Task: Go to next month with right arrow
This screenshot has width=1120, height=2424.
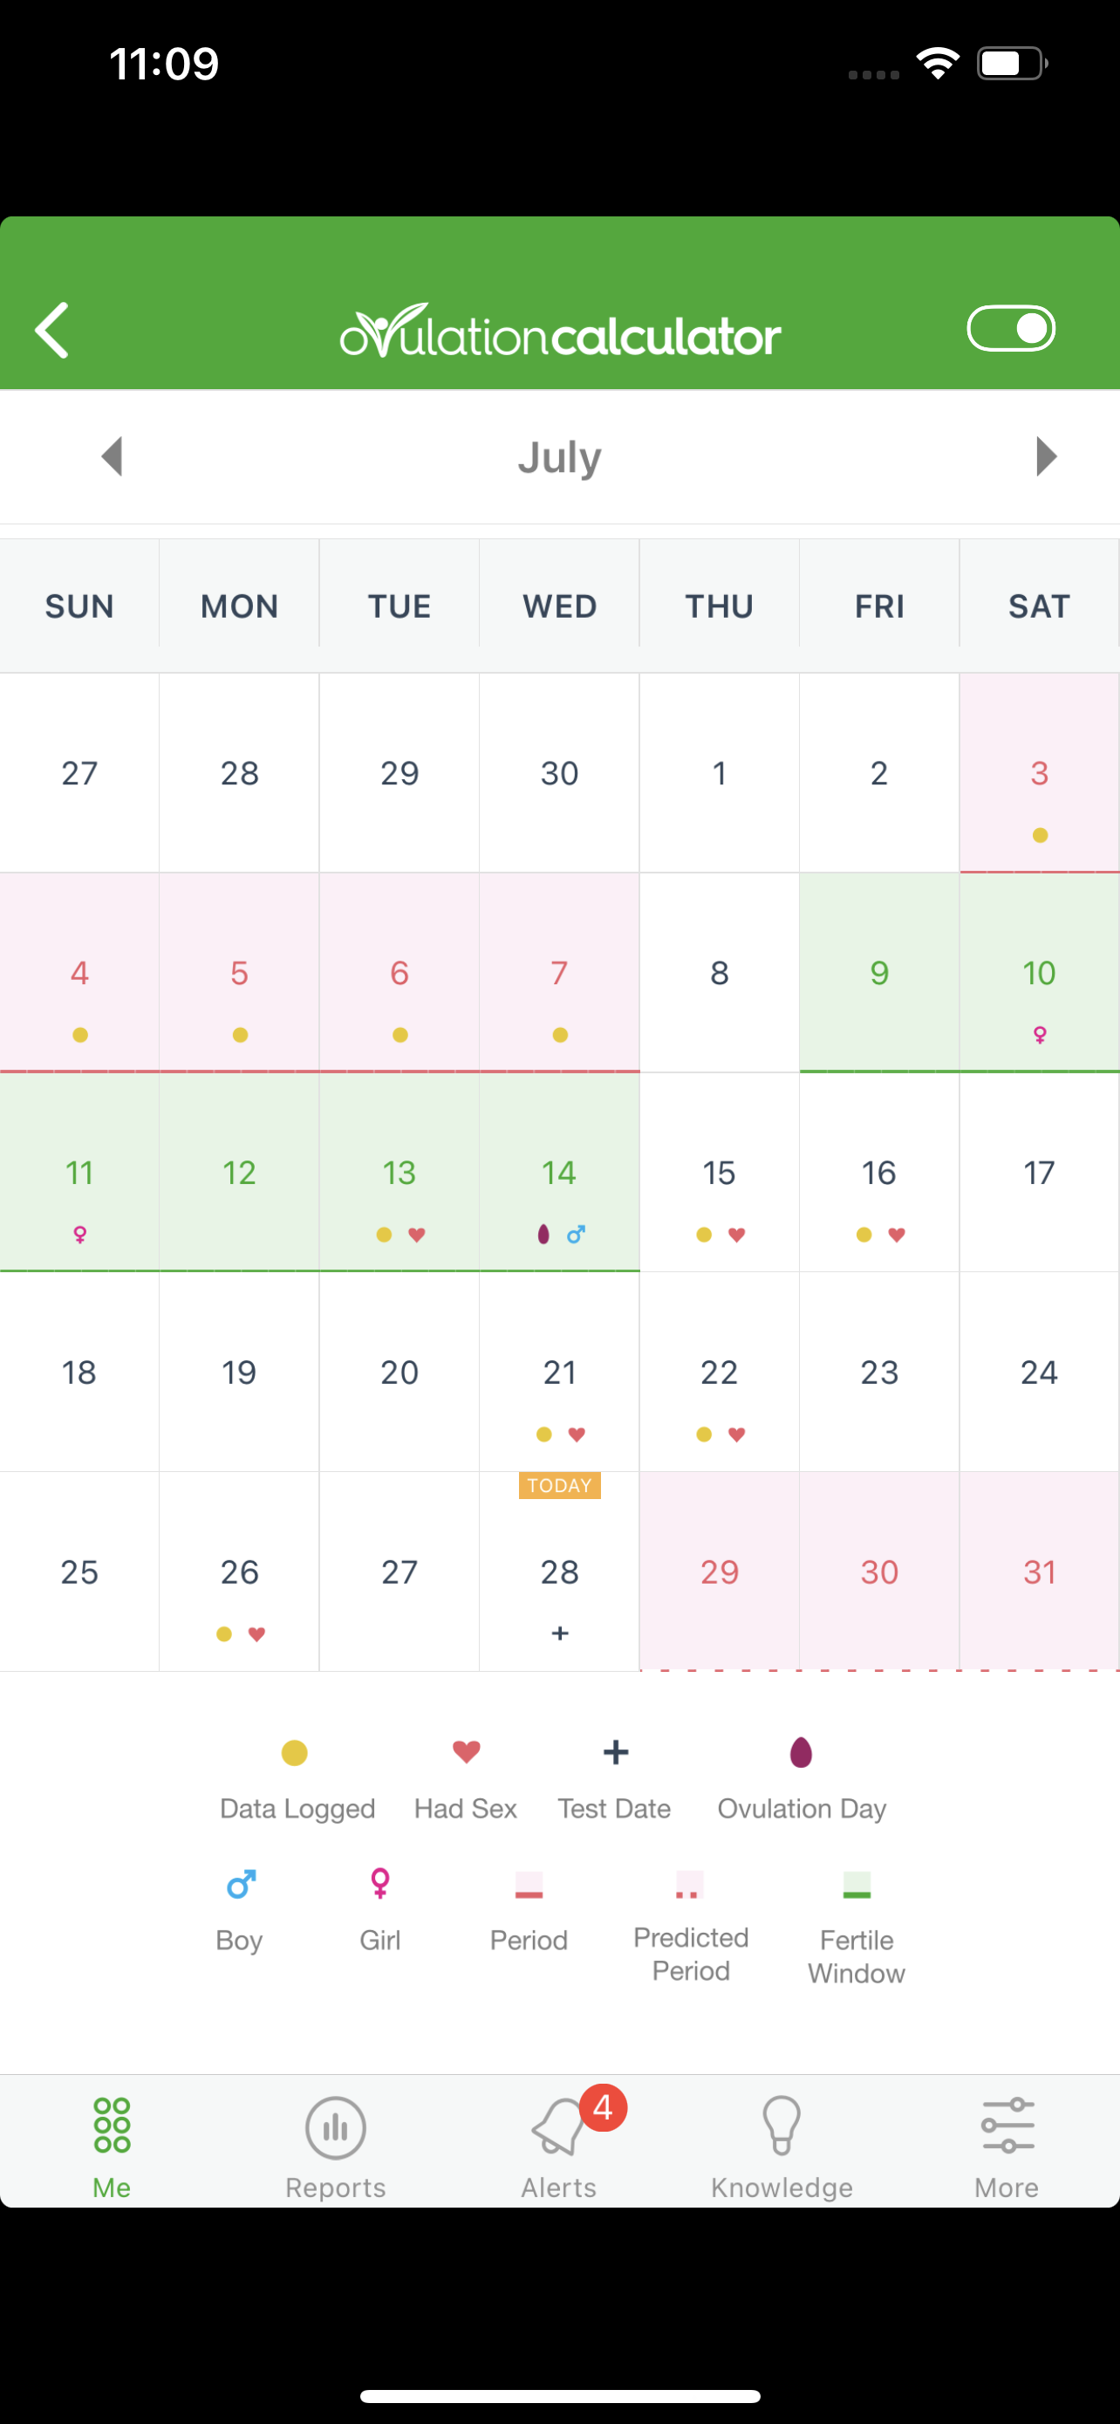Action: (1046, 456)
